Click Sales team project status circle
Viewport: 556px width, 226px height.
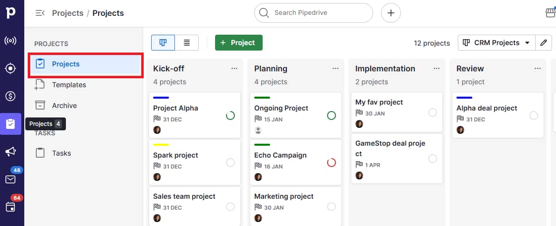tap(230, 207)
